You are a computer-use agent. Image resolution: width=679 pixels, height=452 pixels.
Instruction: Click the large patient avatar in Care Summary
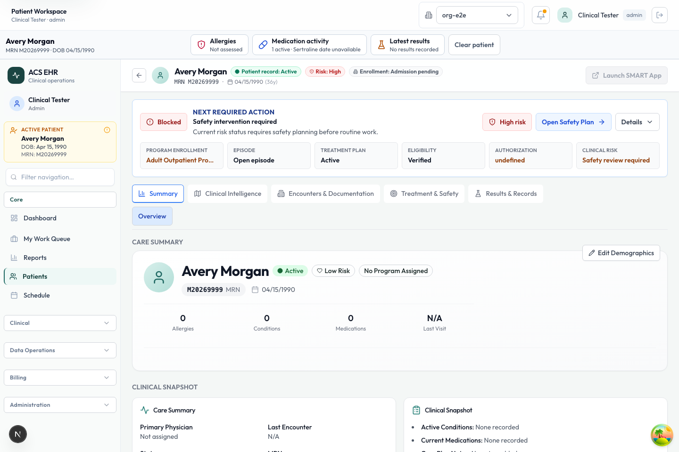159,277
